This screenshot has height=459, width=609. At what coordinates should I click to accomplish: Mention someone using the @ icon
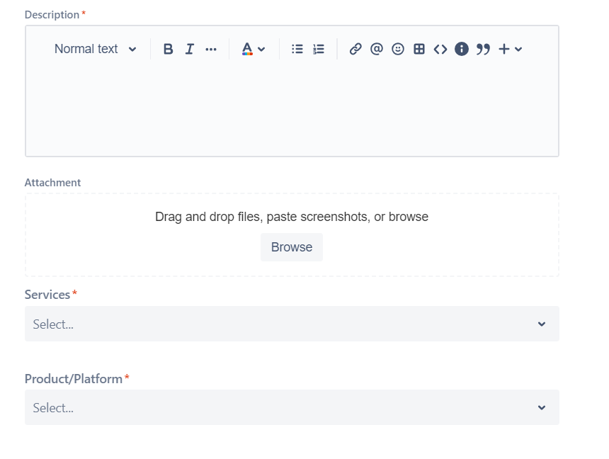tap(376, 49)
